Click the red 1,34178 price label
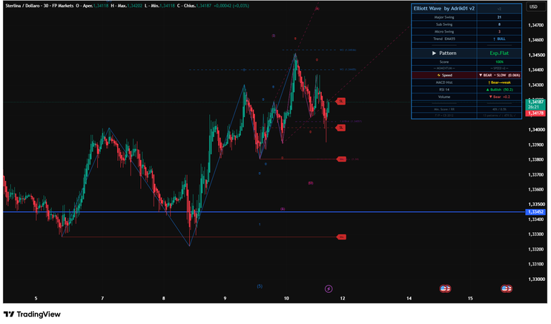The height and width of the screenshot is (324, 551). click(x=535, y=113)
